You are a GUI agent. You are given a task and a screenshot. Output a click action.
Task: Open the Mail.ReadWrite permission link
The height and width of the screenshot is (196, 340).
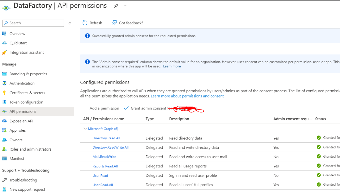tap(104, 157)
